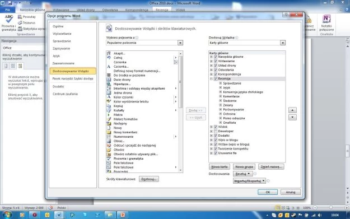Viewport: 350px width, 219px height.
Task: Open the Resetuj dropdown button
Action: (x=242, y=174)
